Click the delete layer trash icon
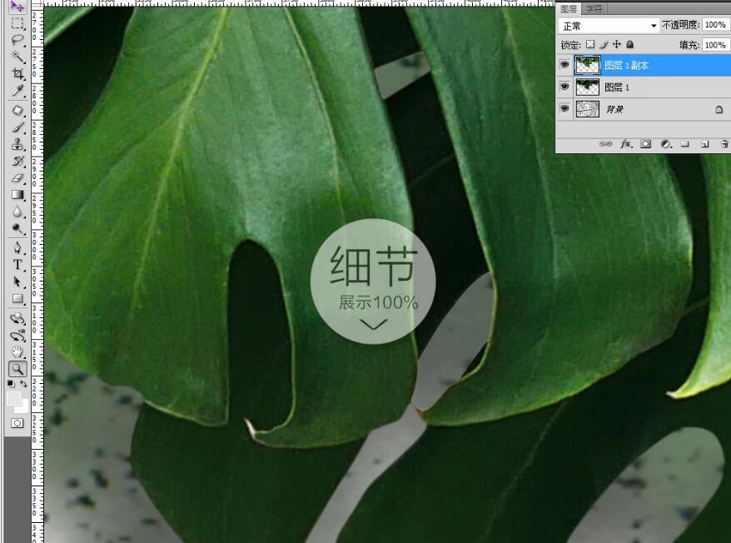Viewport: 731px width, 543px height. [x=724, y=144]
